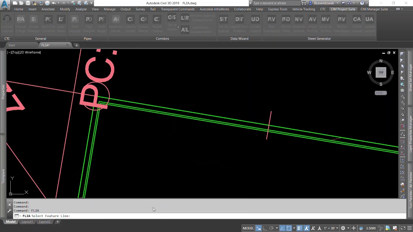The height and width of the screenshot is (232, 413).
Task: Toggle polar tracking in status bar
Action: click(271, 228)
